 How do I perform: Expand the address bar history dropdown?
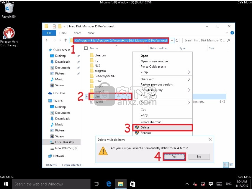(x=172, y=40)
